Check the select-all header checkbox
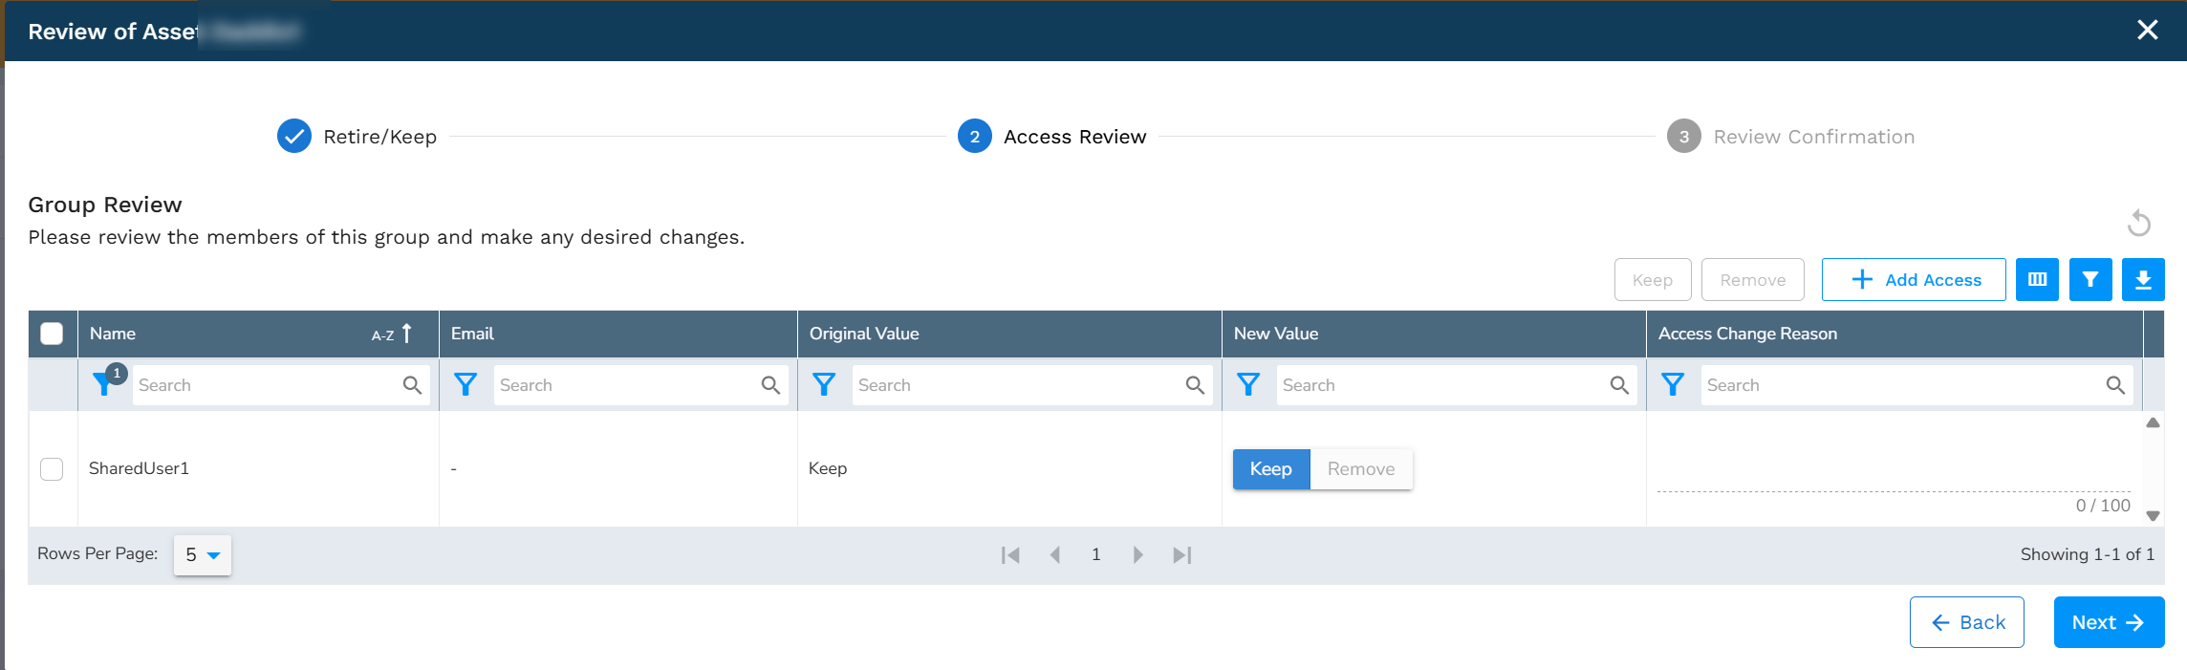Viewport: 2187px width, 670px height. pos(52,334)
